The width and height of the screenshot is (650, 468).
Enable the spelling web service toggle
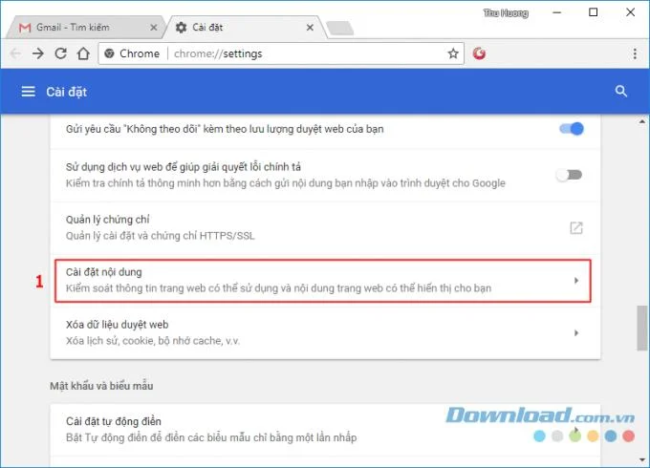(x=569, y=175)
